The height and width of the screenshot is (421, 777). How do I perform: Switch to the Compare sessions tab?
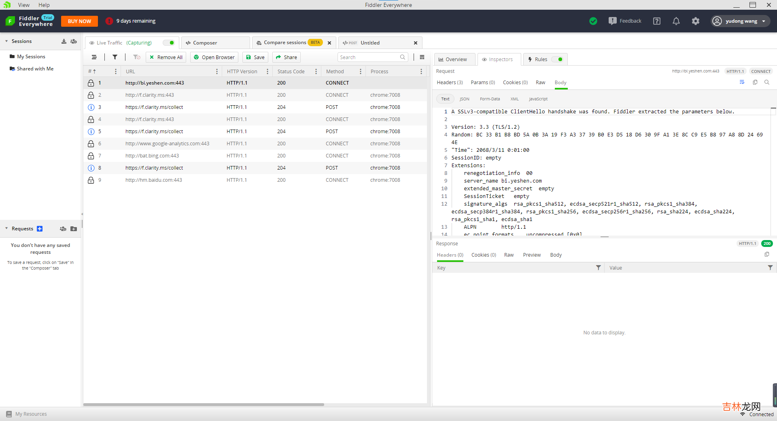click(x=285, y=43)
